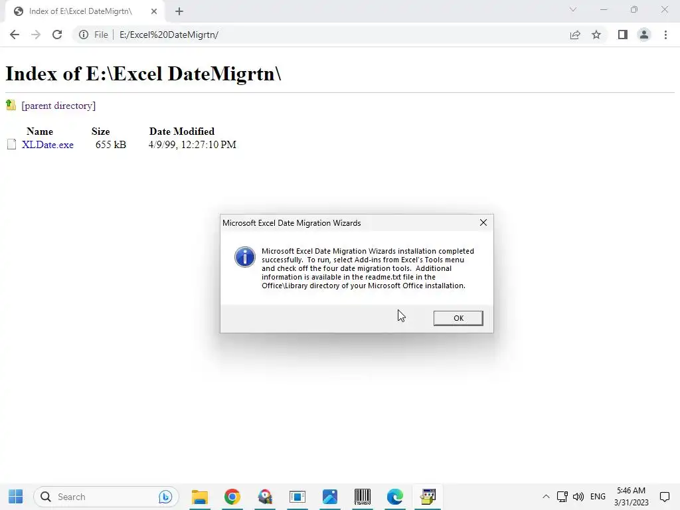Open the volume control in tray
This screenshot has width=680, height=510.
[578, 497]
